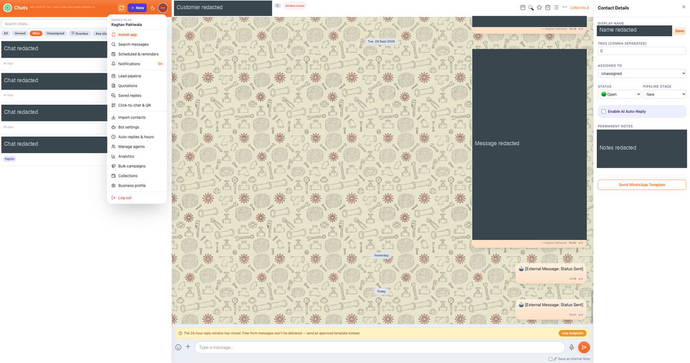Screen dimensions: 690x363
Task: Open Collections menu item
Action: click(137, 176)
